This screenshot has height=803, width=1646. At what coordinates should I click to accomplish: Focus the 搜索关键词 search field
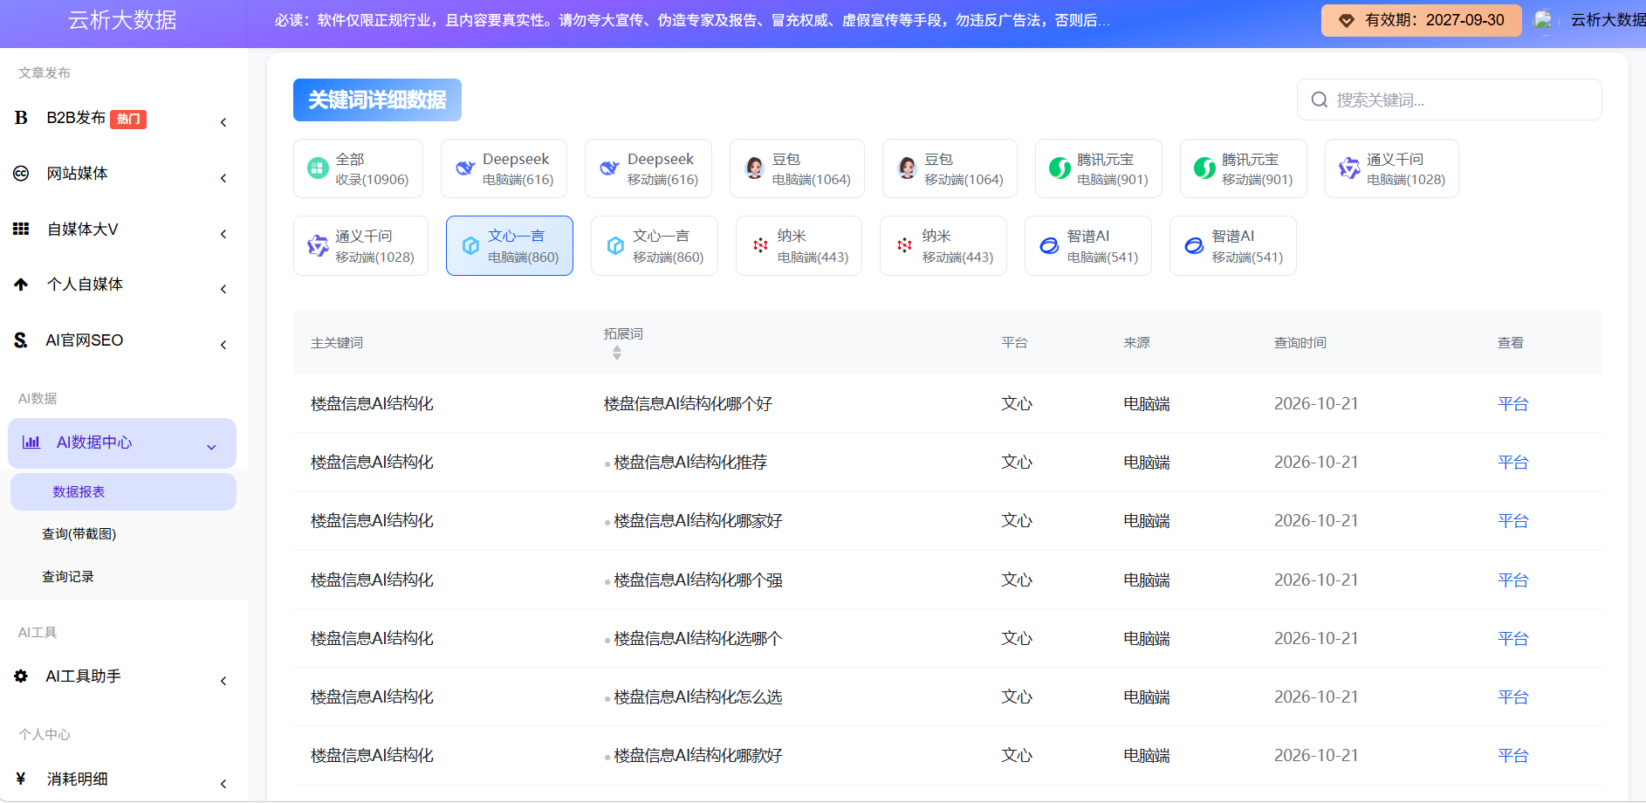pyautogui.click(x=1450, y=100)
